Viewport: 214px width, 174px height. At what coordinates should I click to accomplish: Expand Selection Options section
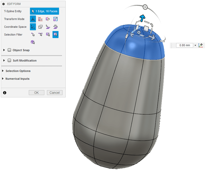3,71
